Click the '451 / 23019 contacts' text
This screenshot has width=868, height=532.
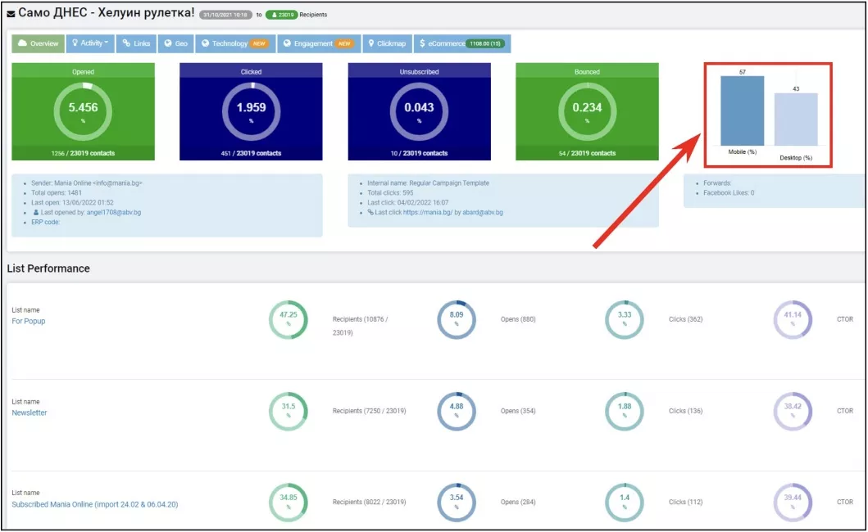coord(252,153)
